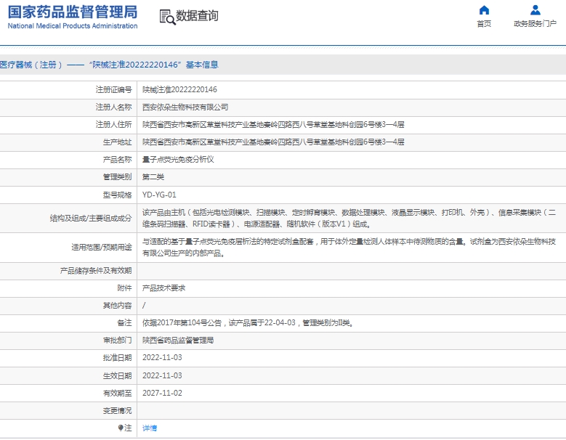Viewport: 566px width, 440px height.
Task: Click the 批准日期 label
Action: tap(117, 357)
